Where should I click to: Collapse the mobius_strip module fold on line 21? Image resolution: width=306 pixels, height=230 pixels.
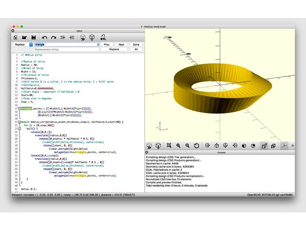pyautogui.click(x=19, y=122)
